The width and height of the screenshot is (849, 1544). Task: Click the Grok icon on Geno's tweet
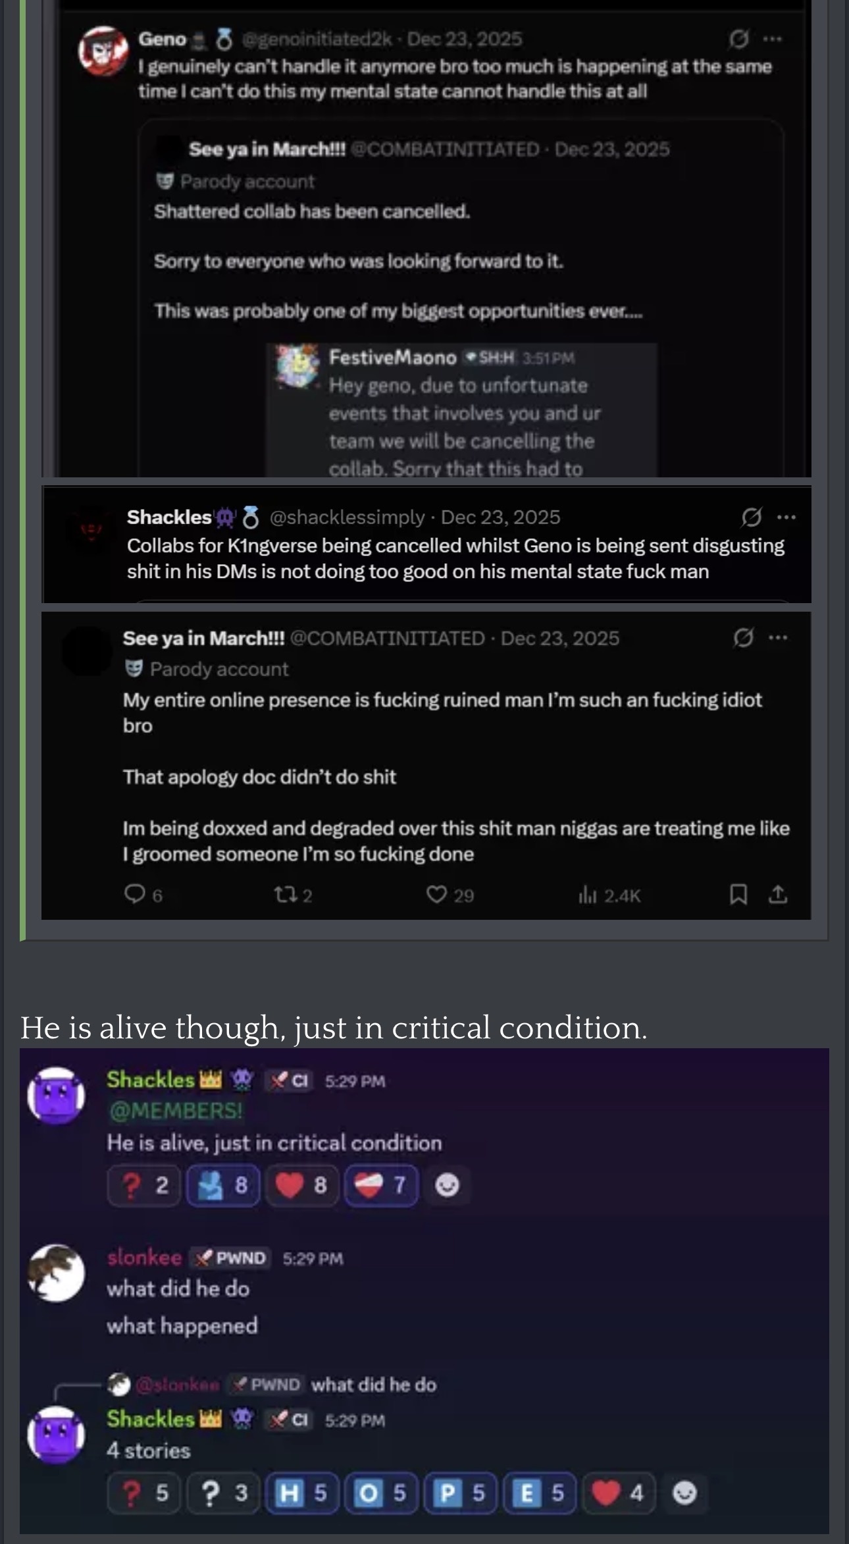pos(738,40)
